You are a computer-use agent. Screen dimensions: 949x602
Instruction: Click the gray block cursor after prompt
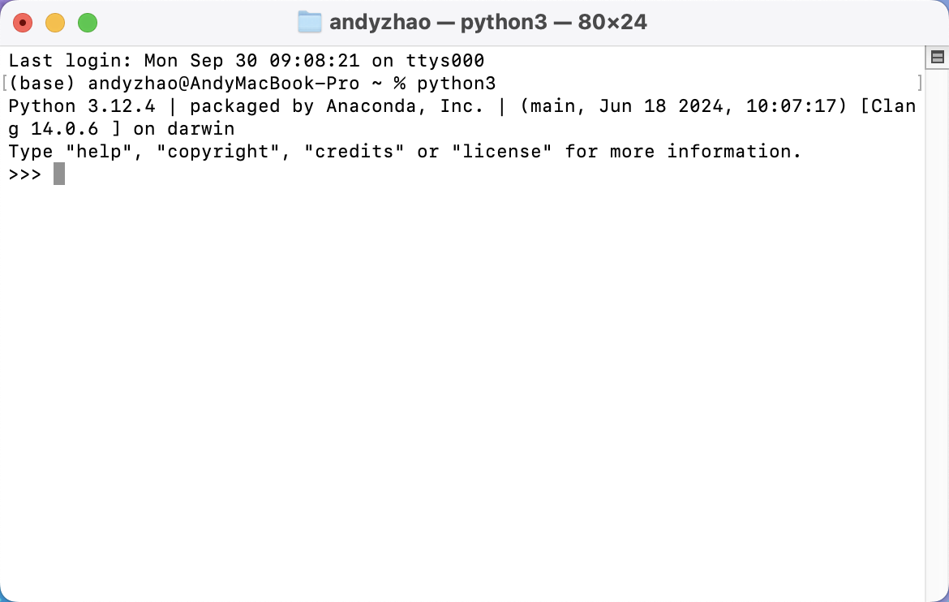click(58, 174)
